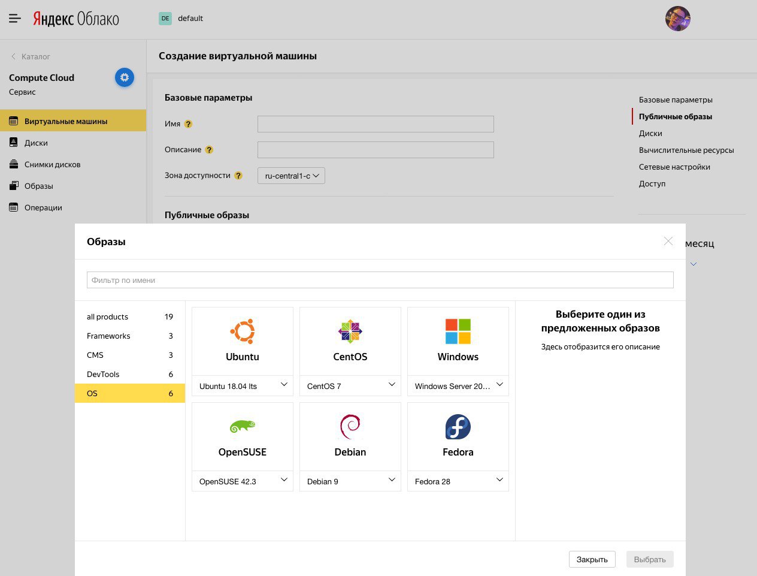The image size is (757, 576).
Task: Click the OpenSUSE chameleon logo
Action: tap(243, 426)
